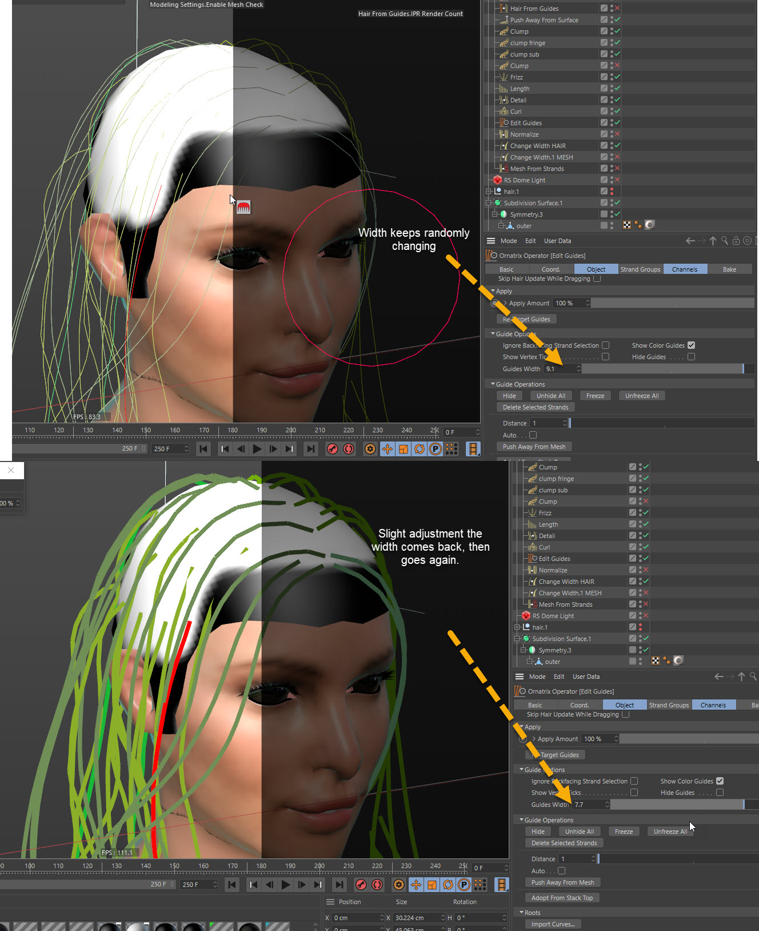
Task: Click the lock icon in upper Attributes panel
Action: (736, 241)
